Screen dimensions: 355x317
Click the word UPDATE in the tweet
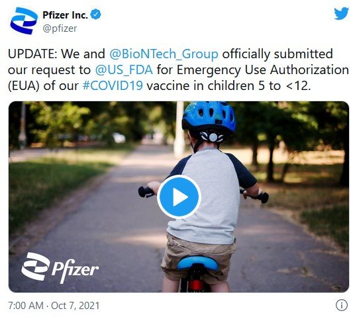point(32,54)
